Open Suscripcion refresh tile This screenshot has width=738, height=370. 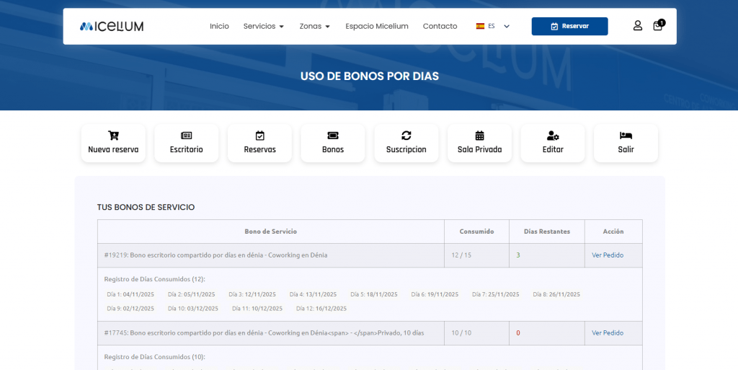(x=406, y=143)
